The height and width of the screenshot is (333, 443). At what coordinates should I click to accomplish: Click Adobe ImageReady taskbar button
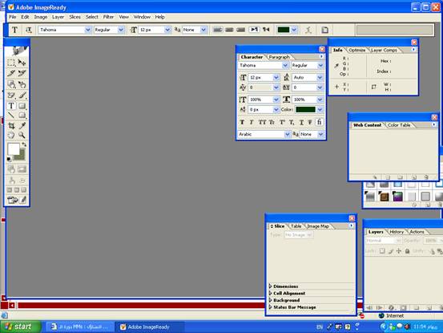click(x=151, y=327)
